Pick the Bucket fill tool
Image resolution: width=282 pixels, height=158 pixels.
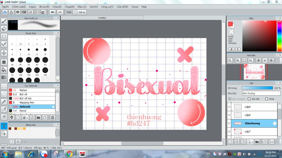click(4, 70)
